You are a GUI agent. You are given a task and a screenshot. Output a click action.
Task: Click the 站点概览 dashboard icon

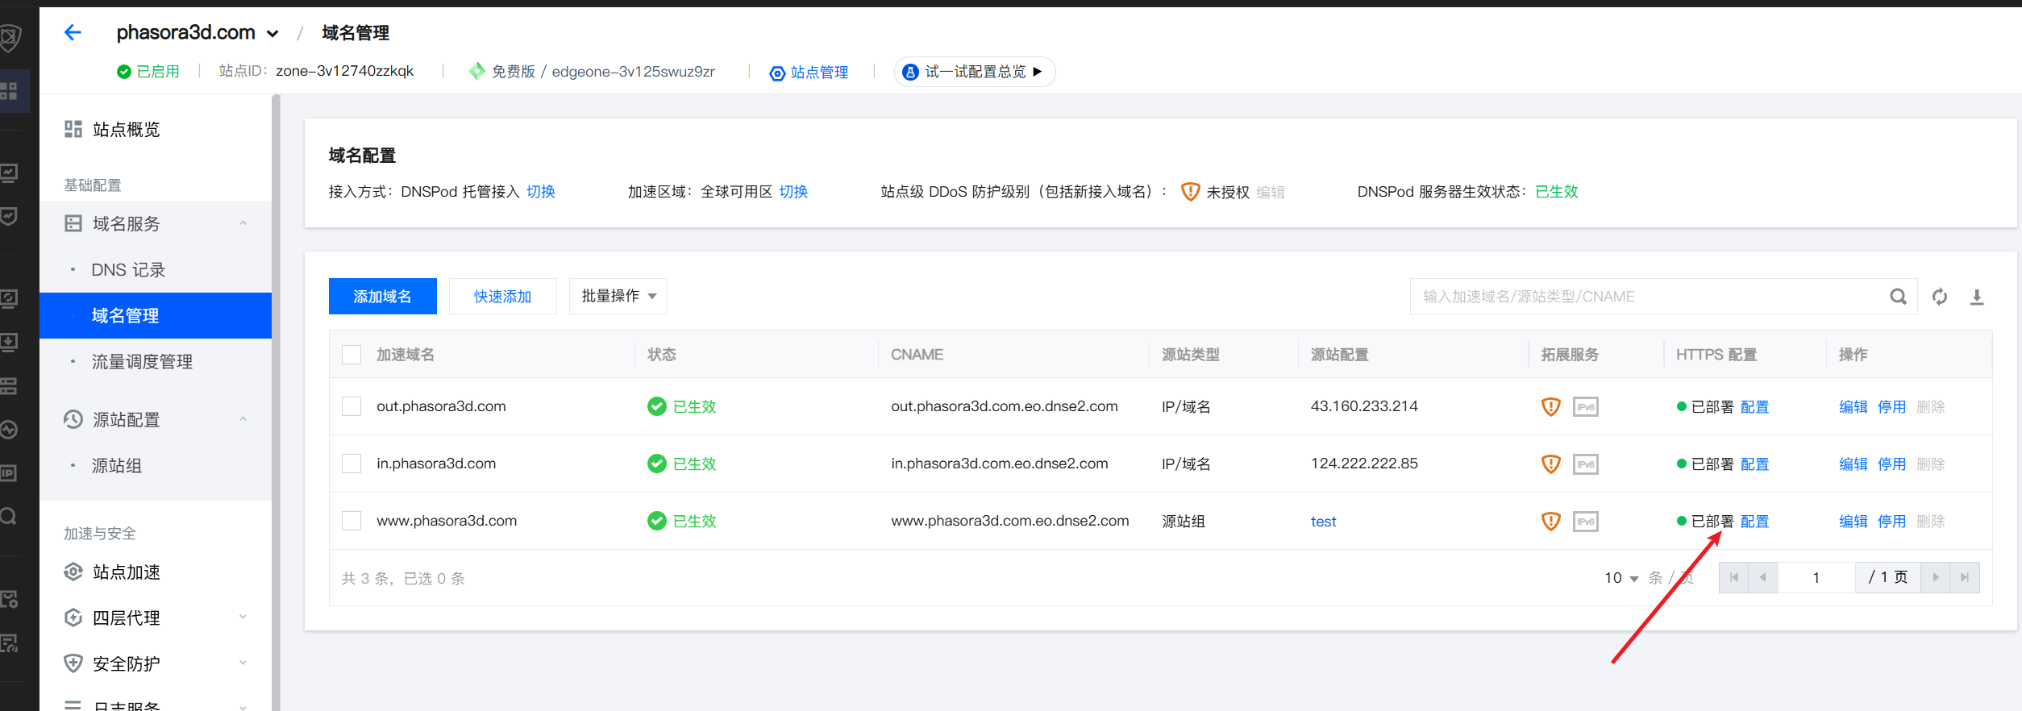point(73,129)
